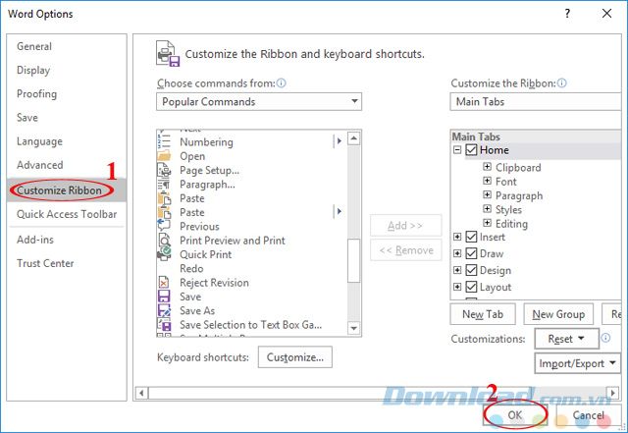Open Quick Access Toolbar category
Image resolution: width=628 pixels, height=433 pixels.
coord(67,214)
